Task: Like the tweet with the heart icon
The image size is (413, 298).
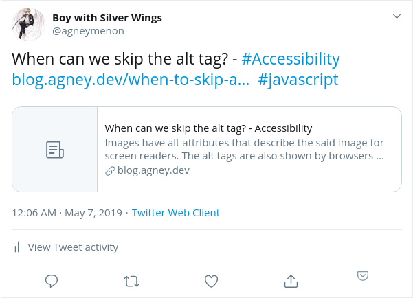Action: tap(212, 281)
